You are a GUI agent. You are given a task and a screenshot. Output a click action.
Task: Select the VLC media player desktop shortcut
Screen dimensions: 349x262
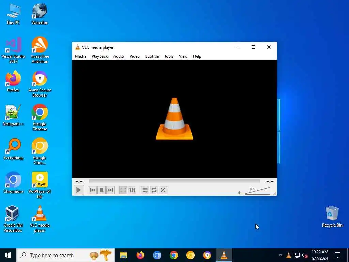coord(40,219)
